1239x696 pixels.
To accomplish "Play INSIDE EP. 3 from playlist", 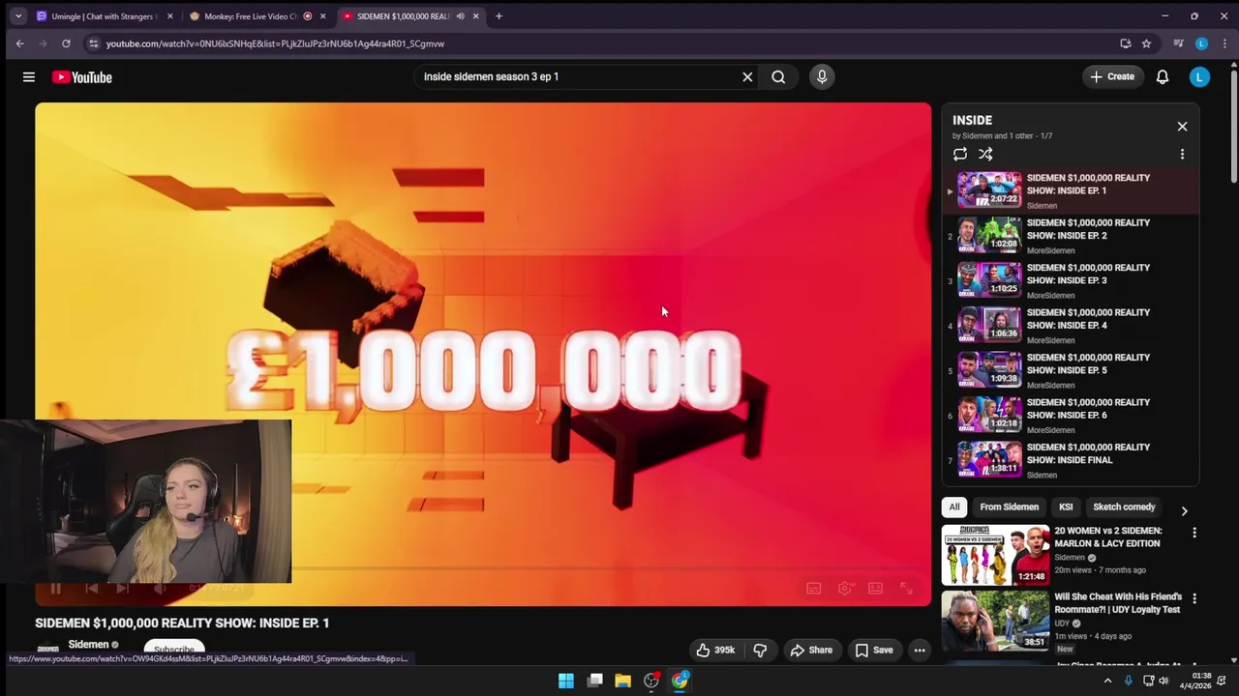I will pos(1071,280).
